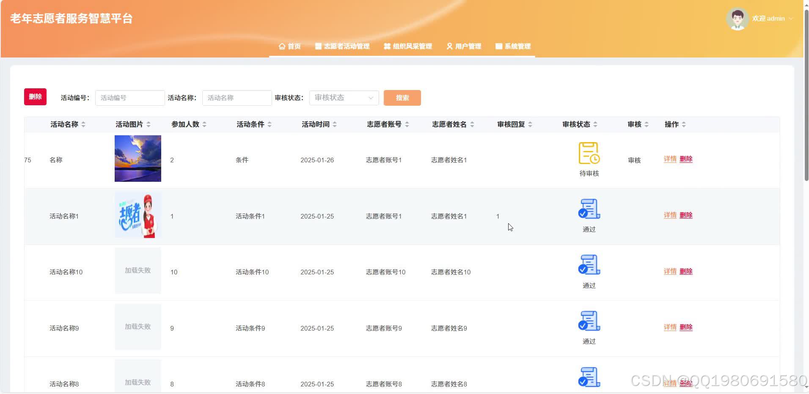Click the 通过 approval icon for 活动名称10
Viewport: 809px width, 394px height.
tap(589, 265)
